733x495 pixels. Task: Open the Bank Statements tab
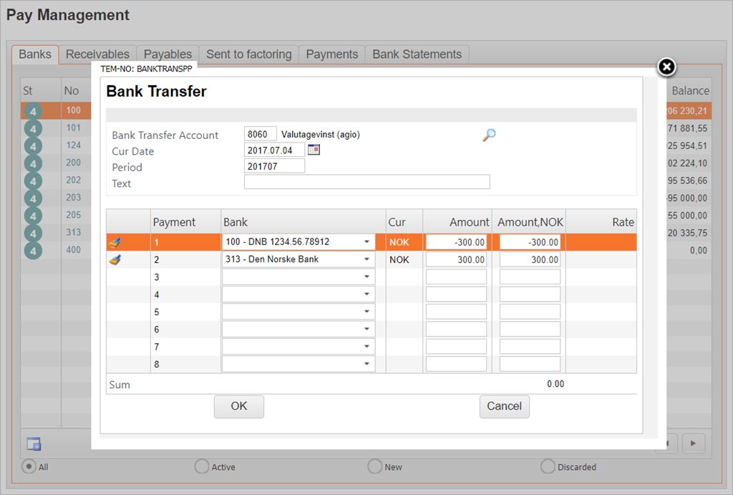coord(417,54)
